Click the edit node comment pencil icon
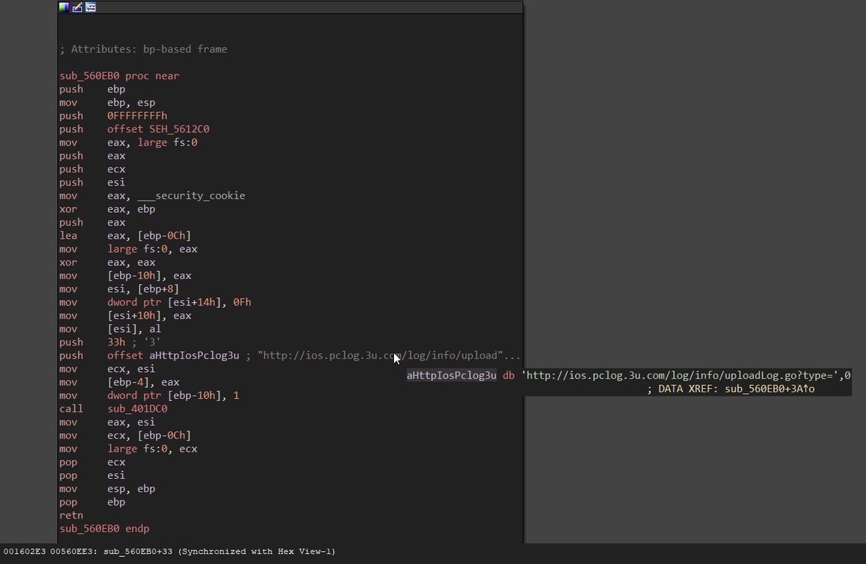 [x=77, y=7]
